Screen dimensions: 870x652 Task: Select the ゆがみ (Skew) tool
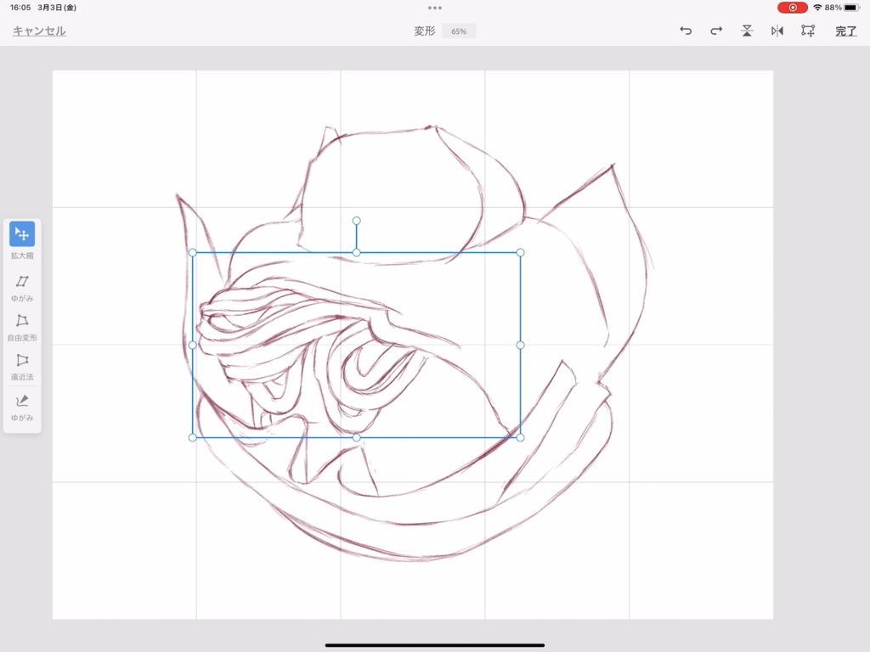click(x=22, y=280)
